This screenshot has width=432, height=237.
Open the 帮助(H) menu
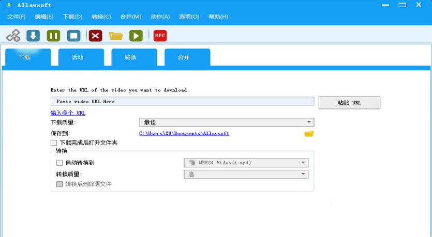point(218,17)
